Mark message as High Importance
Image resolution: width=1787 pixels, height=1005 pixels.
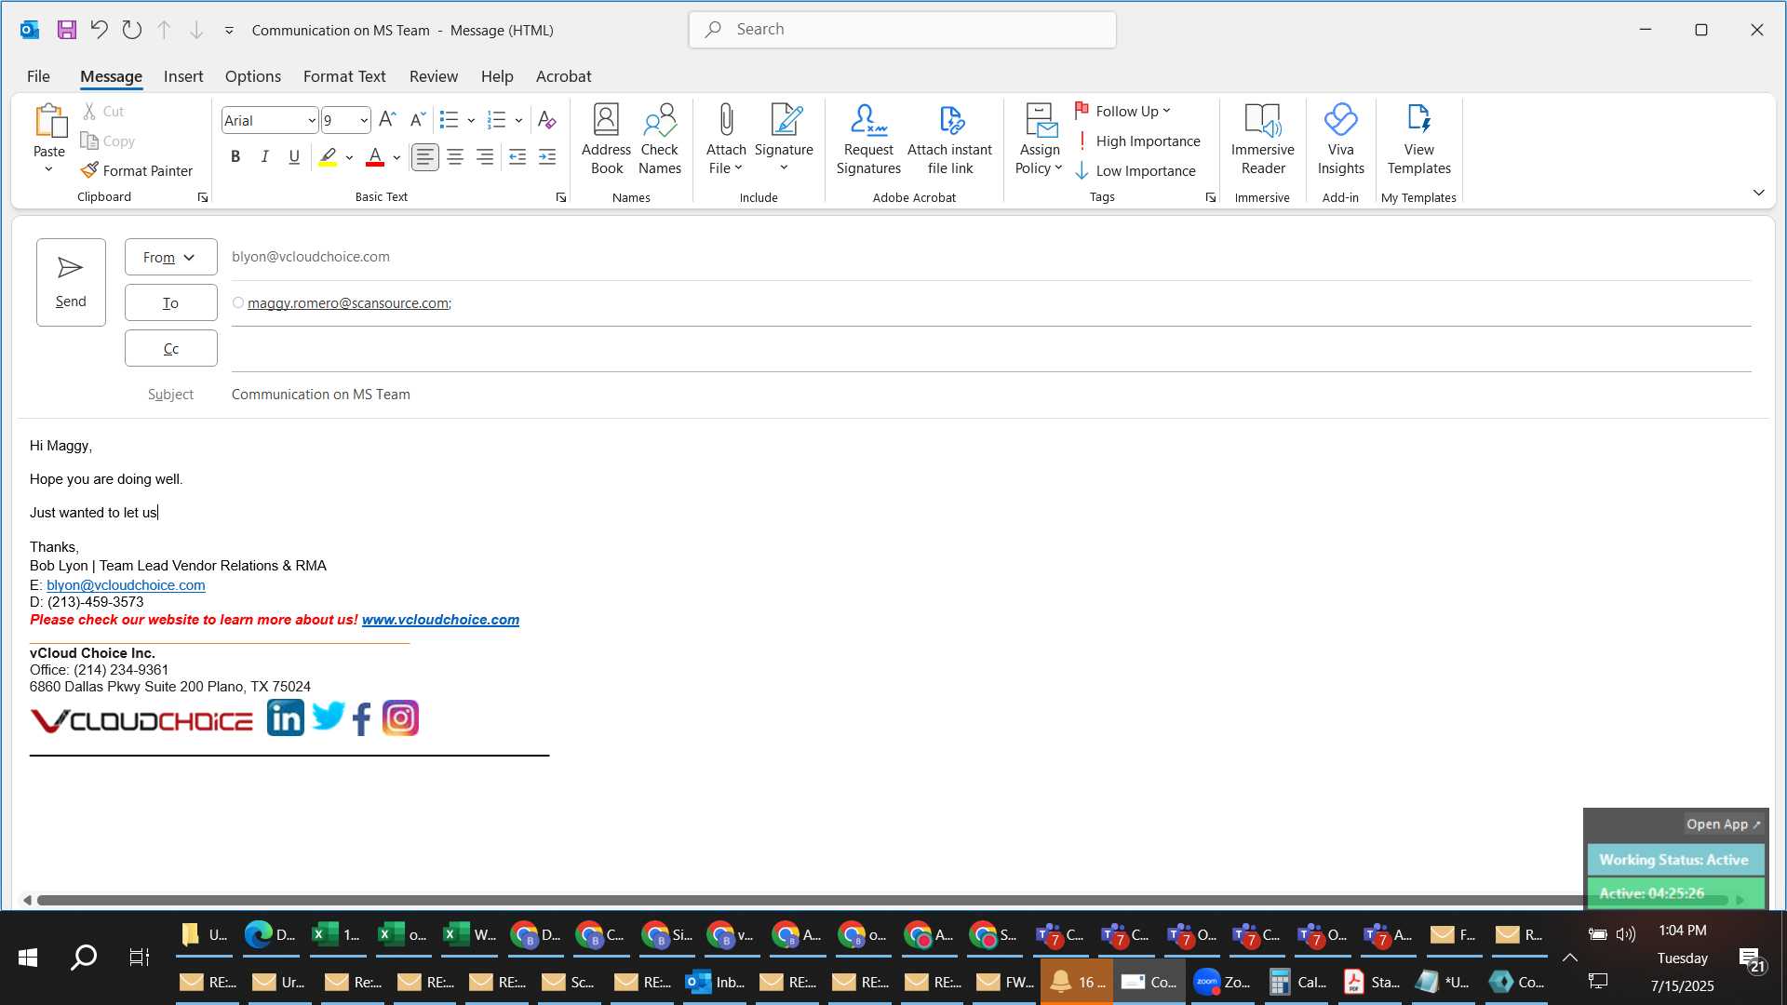(x=1137, y=141)
